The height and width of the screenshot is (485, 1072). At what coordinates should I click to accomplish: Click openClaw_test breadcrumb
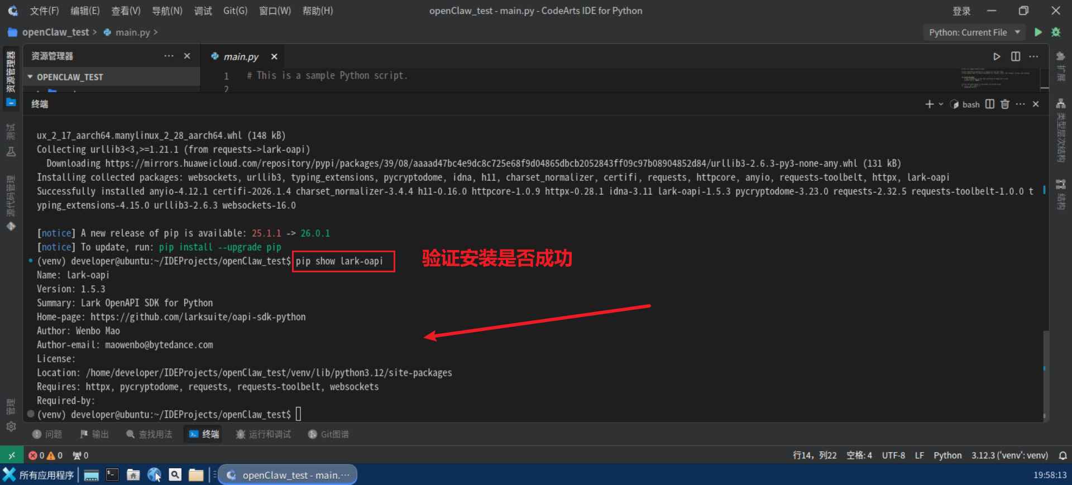point(55,32)
